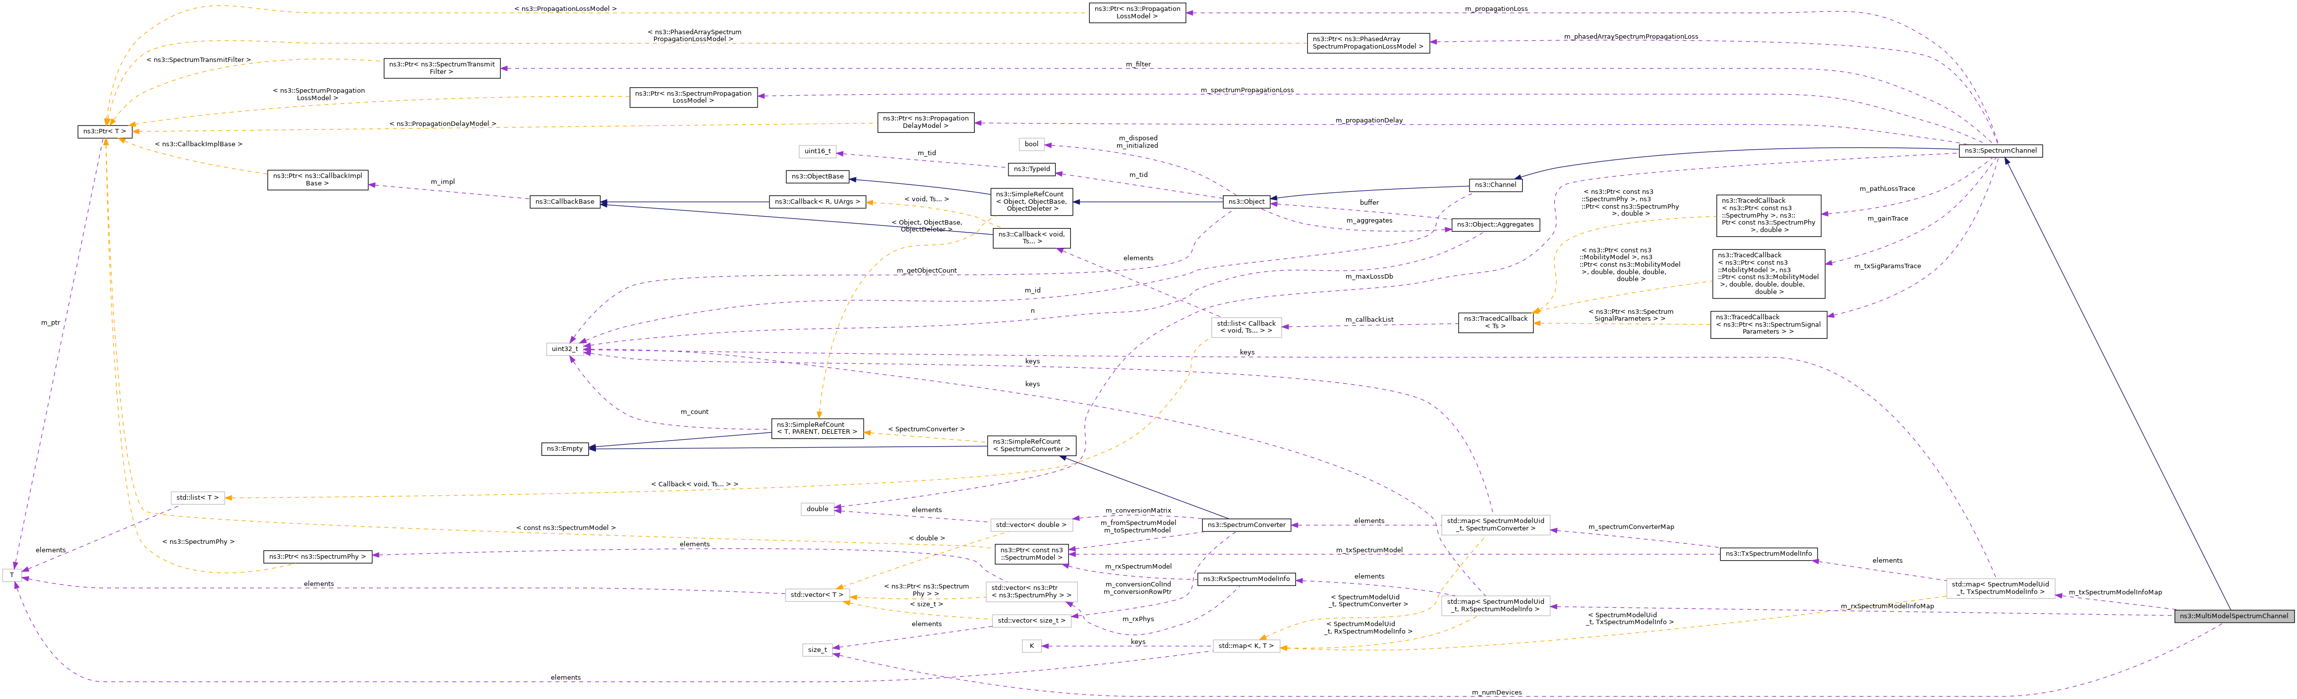Click the m_filter edge label
This screenshot has height=699, width=2297.
[1138, 64]
